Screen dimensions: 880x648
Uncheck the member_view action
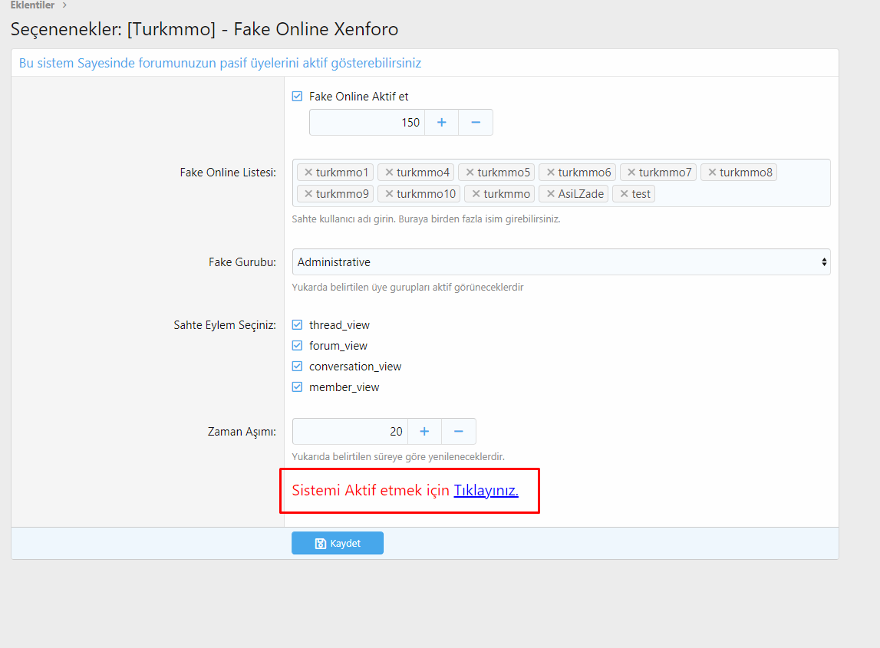pos(298,387)
